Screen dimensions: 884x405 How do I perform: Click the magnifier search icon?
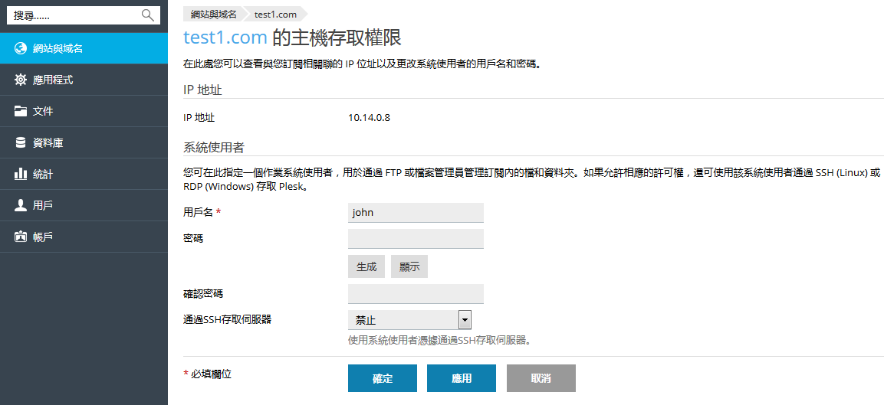click(x=148, y=15)
